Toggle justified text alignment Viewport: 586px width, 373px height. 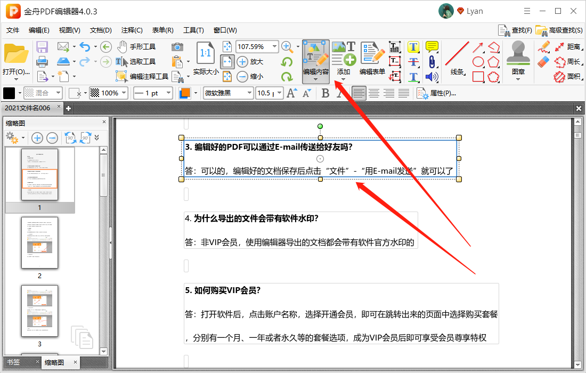(x=404, y=93)
